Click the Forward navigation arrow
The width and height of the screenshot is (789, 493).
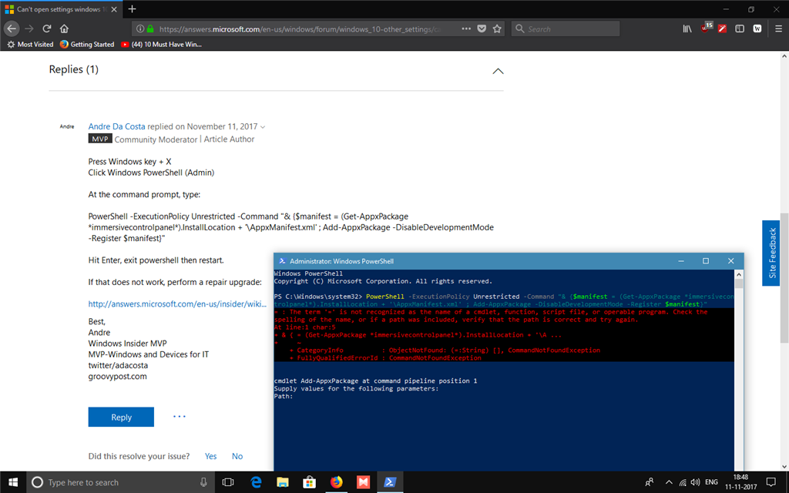point(29,29)
